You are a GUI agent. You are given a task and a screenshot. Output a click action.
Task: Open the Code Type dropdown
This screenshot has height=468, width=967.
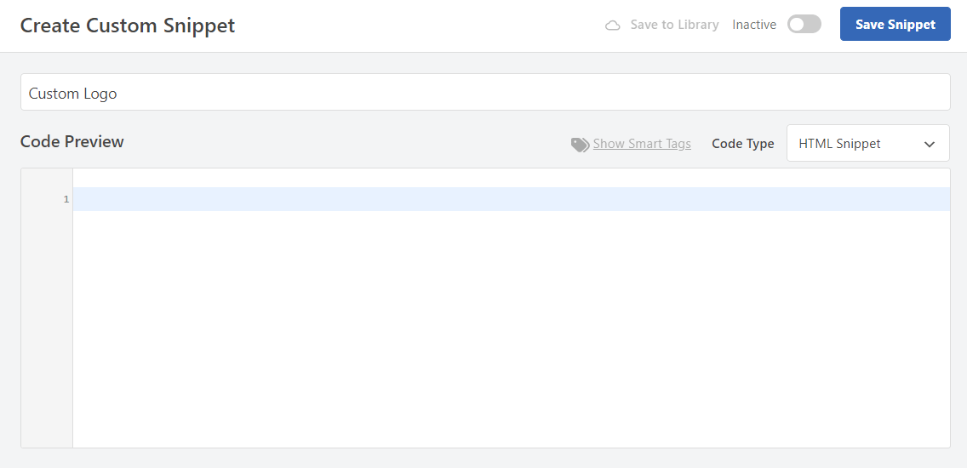867,144
